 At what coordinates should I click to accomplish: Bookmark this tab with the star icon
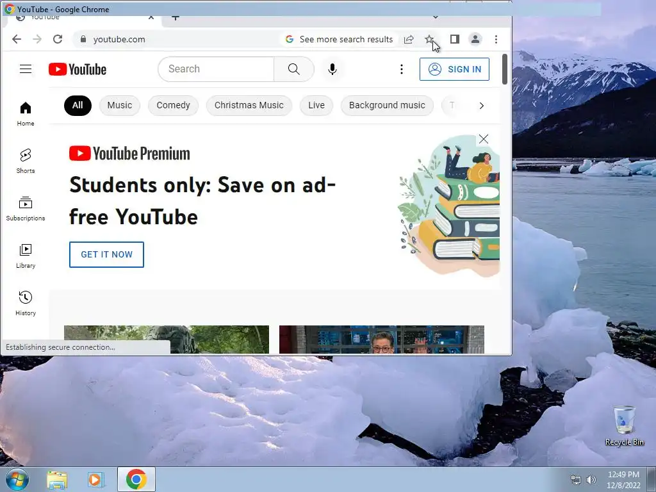(x=429, y=39)
